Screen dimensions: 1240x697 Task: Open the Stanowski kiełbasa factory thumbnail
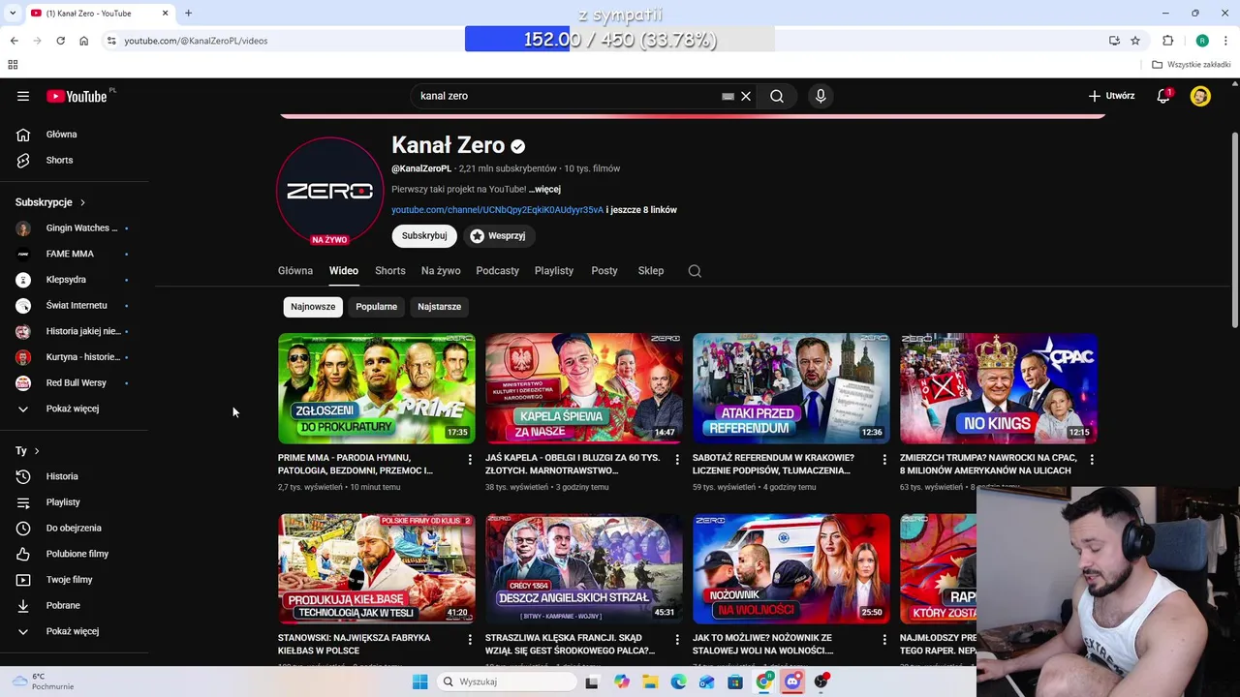(377, 568)
